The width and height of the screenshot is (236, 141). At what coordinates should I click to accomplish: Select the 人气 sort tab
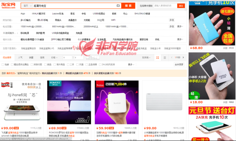[x=20, y=57]
